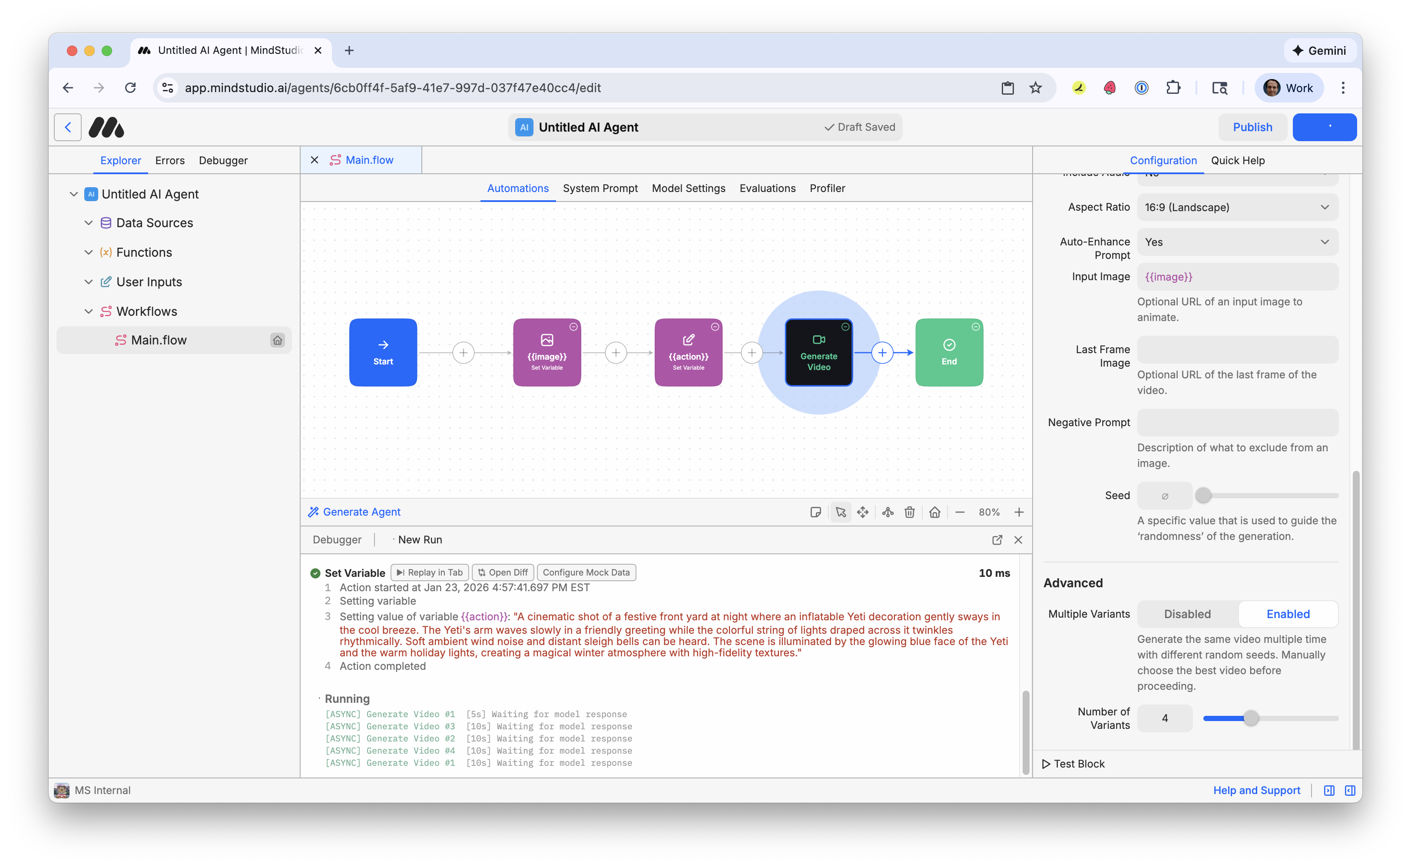
Task: Click the auto-layout branch icon
Action: tap(888, 512)
